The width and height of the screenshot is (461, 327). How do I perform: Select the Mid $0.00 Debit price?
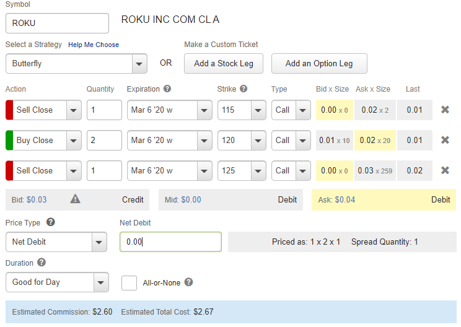coord(230,199)
